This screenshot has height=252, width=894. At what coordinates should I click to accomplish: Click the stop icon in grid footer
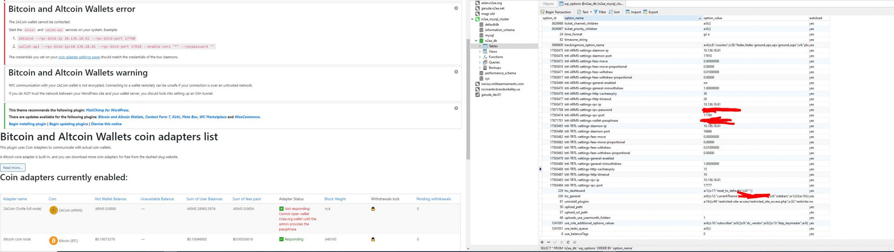point(574,242)
